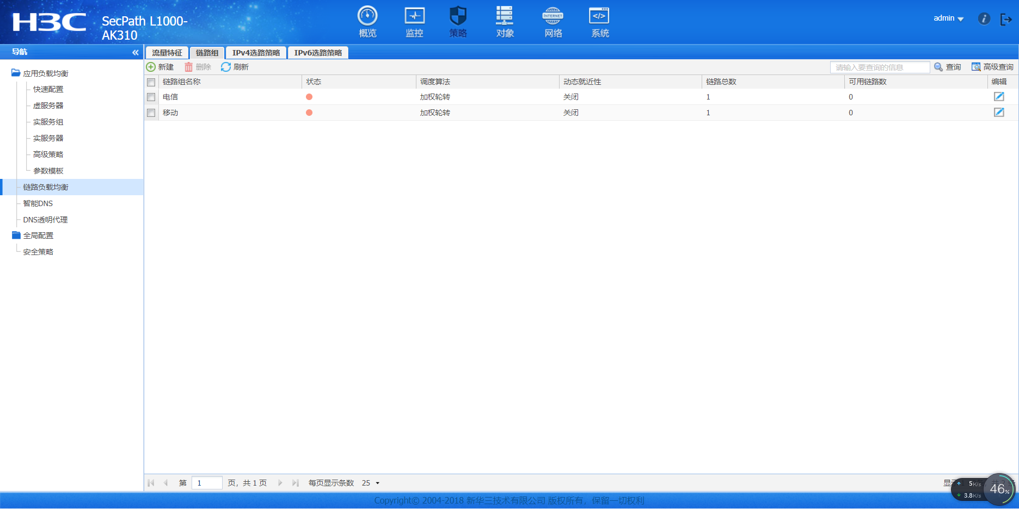Viewport: 1019px width, 509px height.
Task: Go to the previous page
Action: point(165,483)
